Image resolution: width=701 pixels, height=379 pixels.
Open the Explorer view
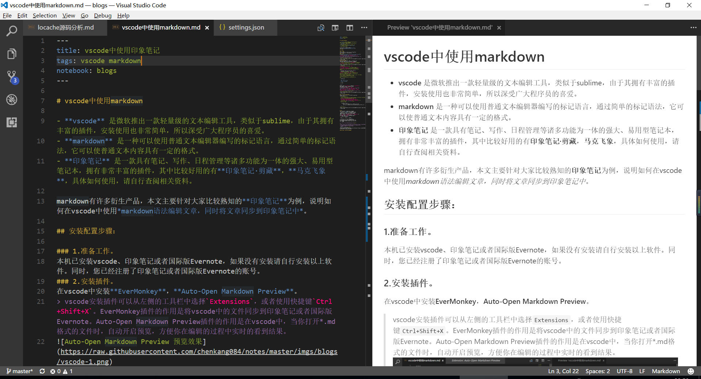pos(12,54)
